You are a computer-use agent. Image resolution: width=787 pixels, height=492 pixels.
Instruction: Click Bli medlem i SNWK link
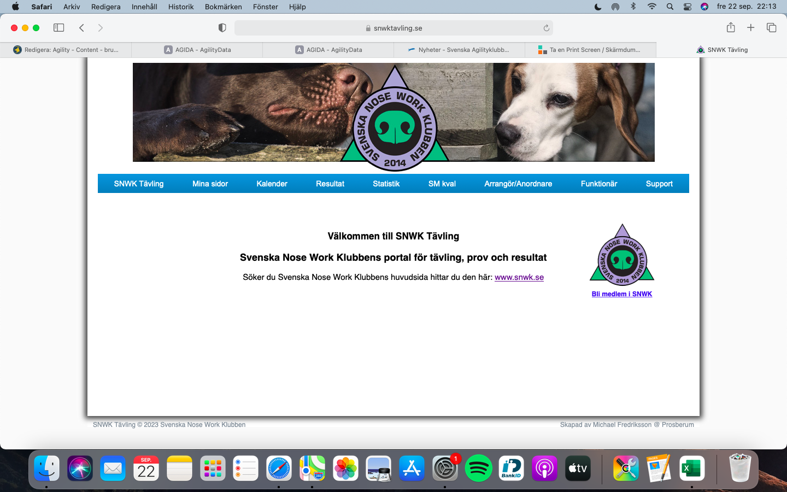[621, 294]
